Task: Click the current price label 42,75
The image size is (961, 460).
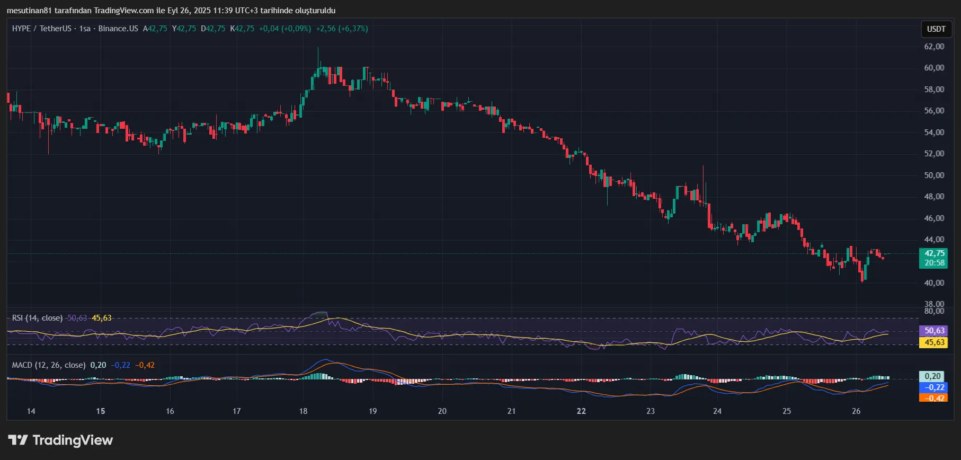Action: point(935,253)
